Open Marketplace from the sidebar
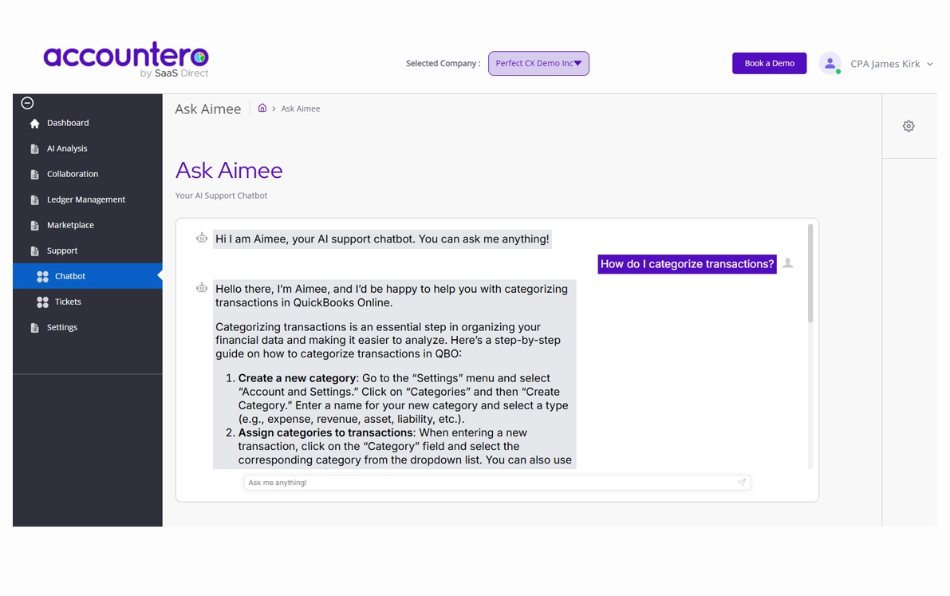 [x=70, y=225]
